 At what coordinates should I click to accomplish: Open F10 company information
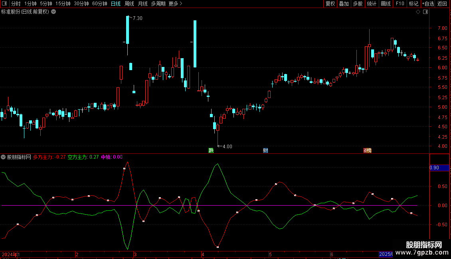coord(400,4)
